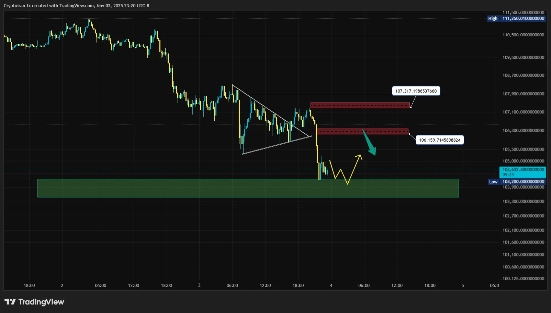Click the Low label tag
Screen dimensions: 551x313
(493, 182)
